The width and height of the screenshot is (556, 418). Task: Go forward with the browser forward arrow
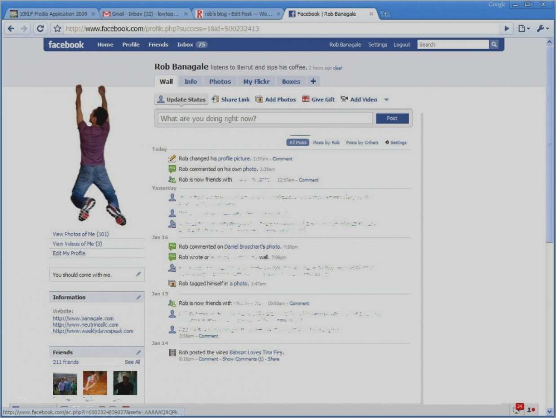point(24,28)
